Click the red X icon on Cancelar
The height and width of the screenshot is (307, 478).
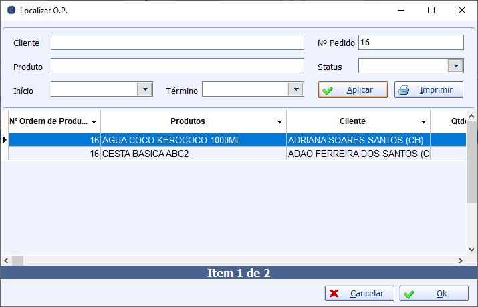click(334, 294)
